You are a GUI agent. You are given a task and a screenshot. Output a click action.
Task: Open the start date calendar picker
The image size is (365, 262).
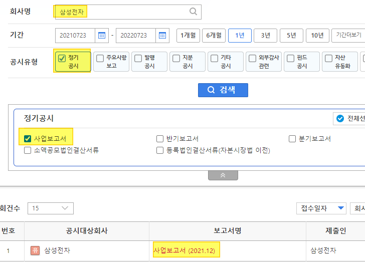coord(102,36)
